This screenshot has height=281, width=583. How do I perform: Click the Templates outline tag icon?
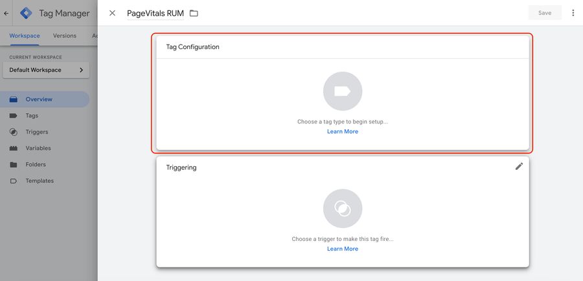[14, 181]
